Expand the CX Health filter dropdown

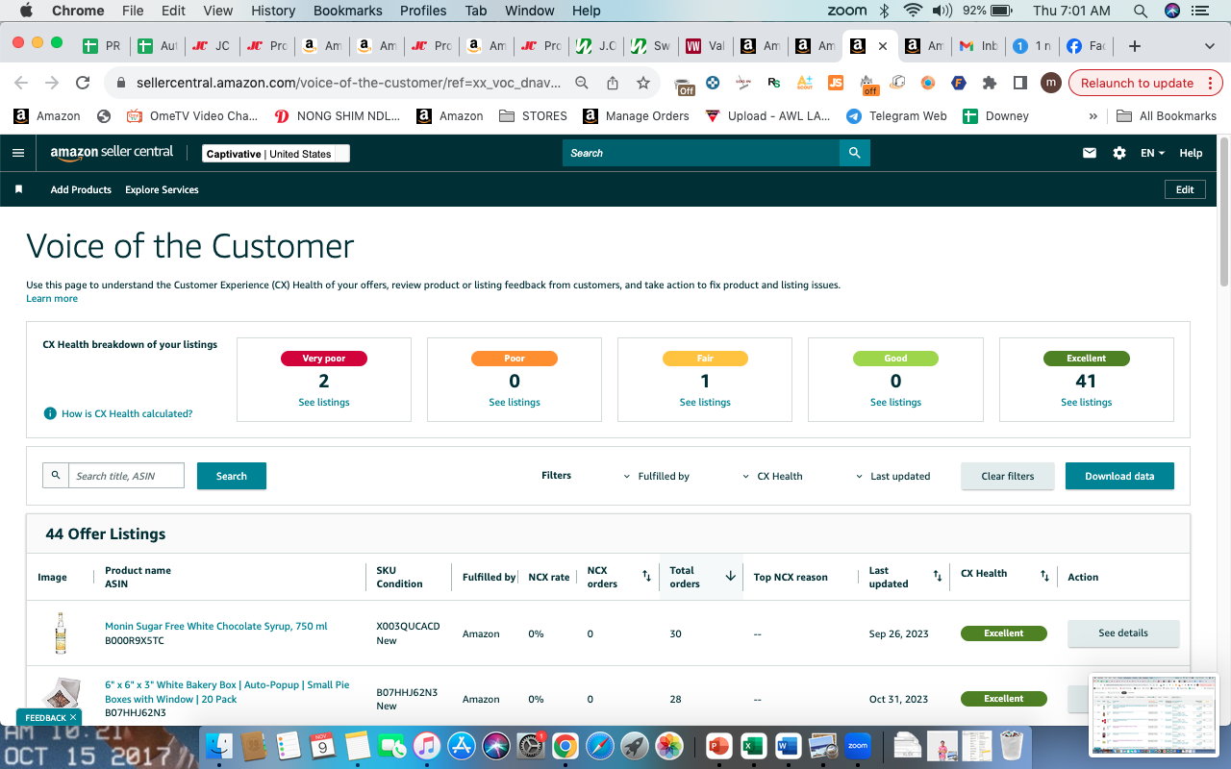coord(773,476)
